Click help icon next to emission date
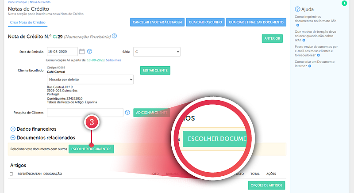This screenshot has width=354, height=193. [89, 52]
